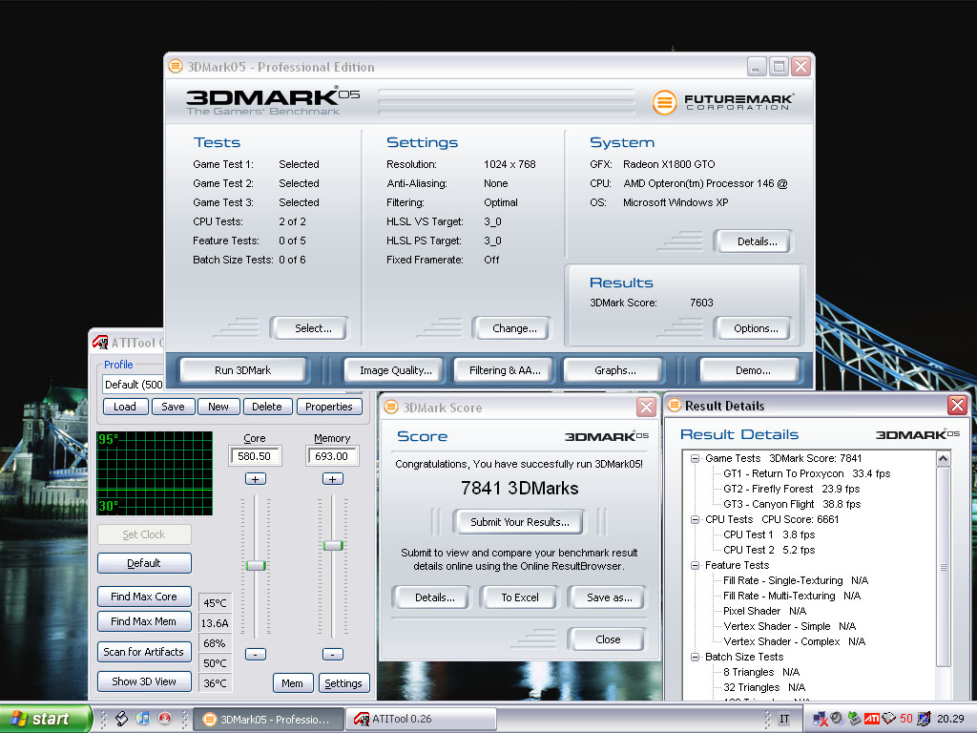This screenshot has width=977, height=733.
Task: Click the Result Details scrollbar thumb
Action: coord(944,567)
